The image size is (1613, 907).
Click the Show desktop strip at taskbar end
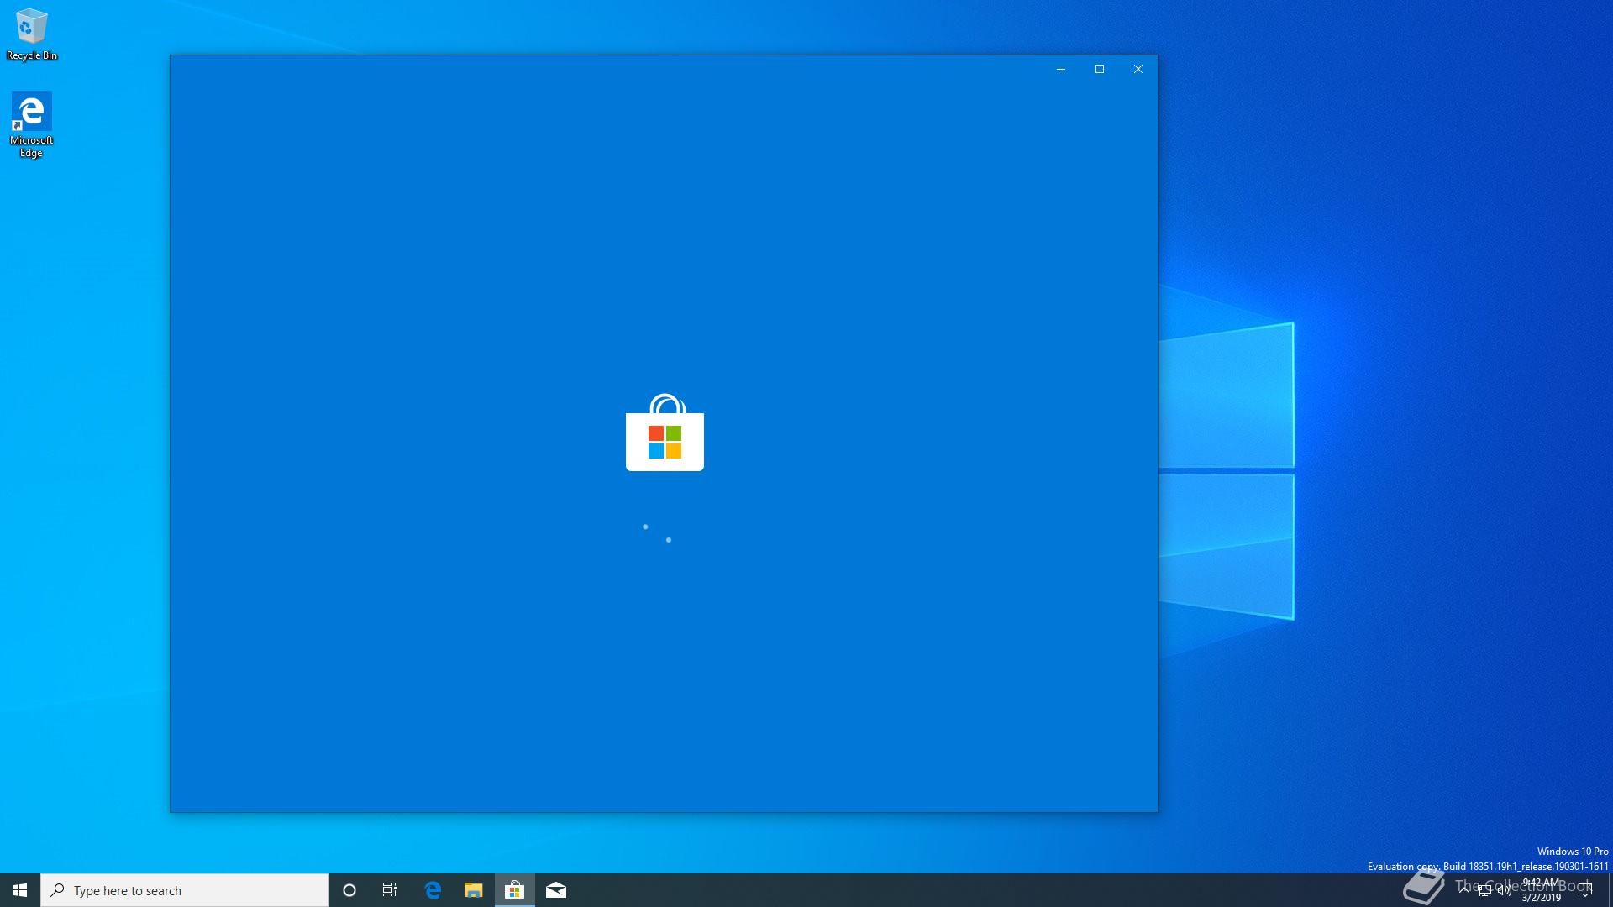click(x=1610, y=890)
